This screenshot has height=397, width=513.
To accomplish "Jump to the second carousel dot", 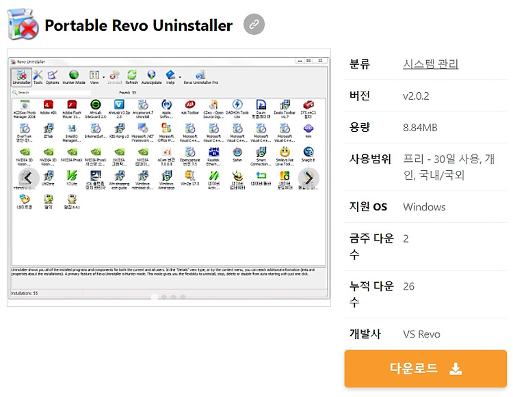I will tap(164, 297).
